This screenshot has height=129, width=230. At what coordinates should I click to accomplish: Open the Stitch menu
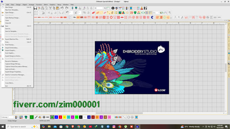(x=46, y=4)
